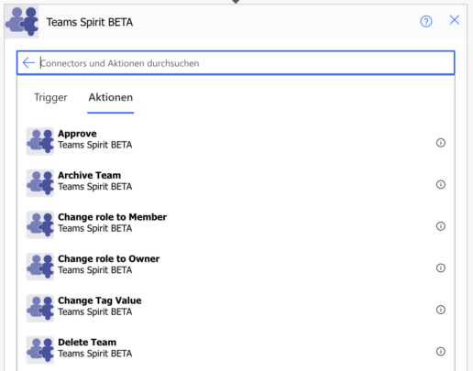Select the Aktionen tab

[111, 97]
